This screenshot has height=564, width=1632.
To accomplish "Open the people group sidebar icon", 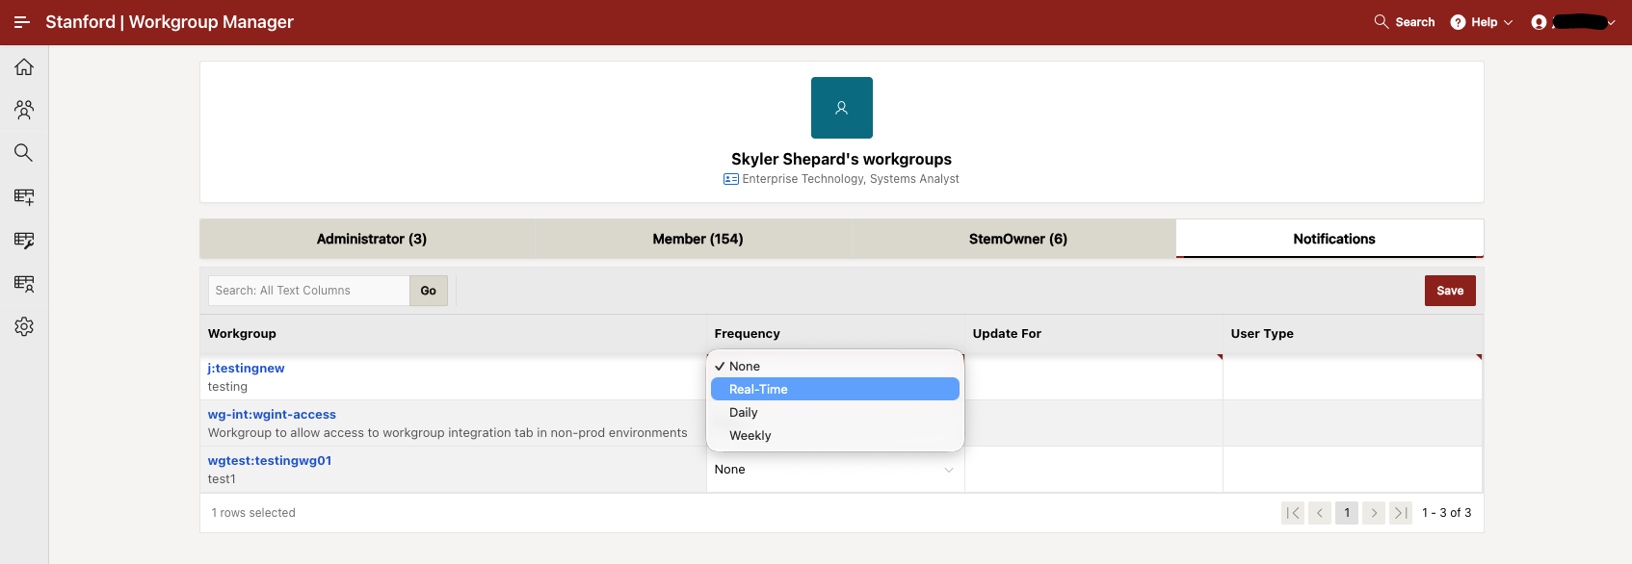I will (24, 110).
